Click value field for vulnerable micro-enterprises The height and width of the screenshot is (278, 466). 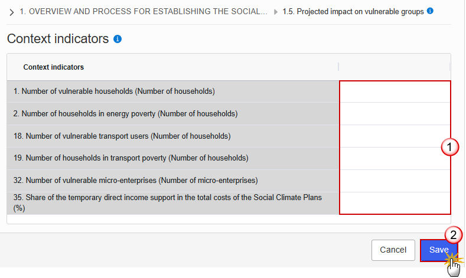click(395, 181)
